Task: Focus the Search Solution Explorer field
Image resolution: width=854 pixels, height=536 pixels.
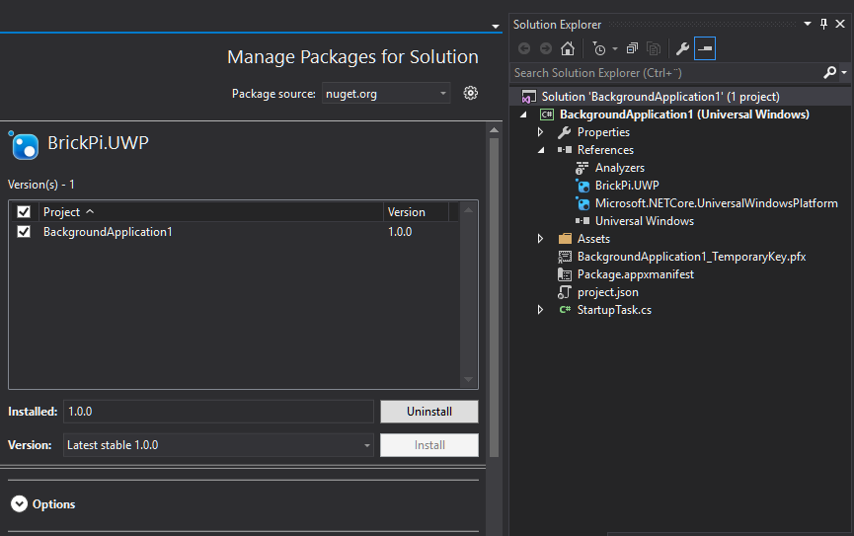Action: 666,72
